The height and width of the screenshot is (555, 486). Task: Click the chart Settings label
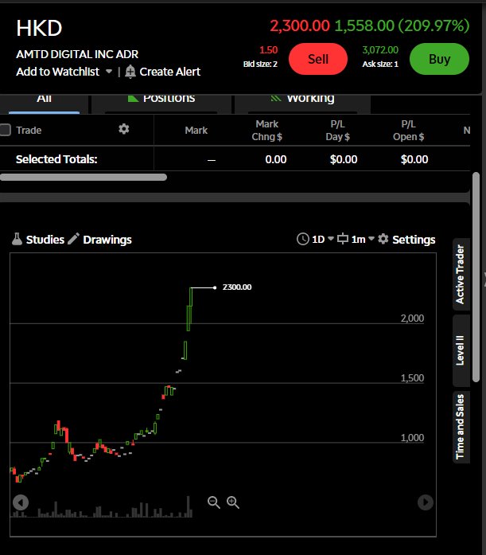click(414, 240)
